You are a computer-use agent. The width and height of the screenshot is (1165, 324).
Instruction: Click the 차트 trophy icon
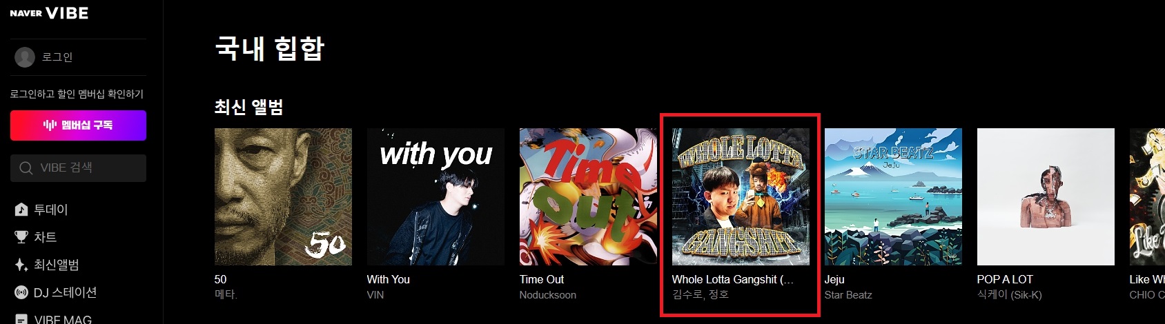(21, 237)
